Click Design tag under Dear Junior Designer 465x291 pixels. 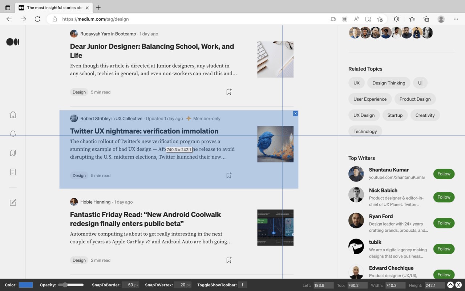click(x=79, y=92)
